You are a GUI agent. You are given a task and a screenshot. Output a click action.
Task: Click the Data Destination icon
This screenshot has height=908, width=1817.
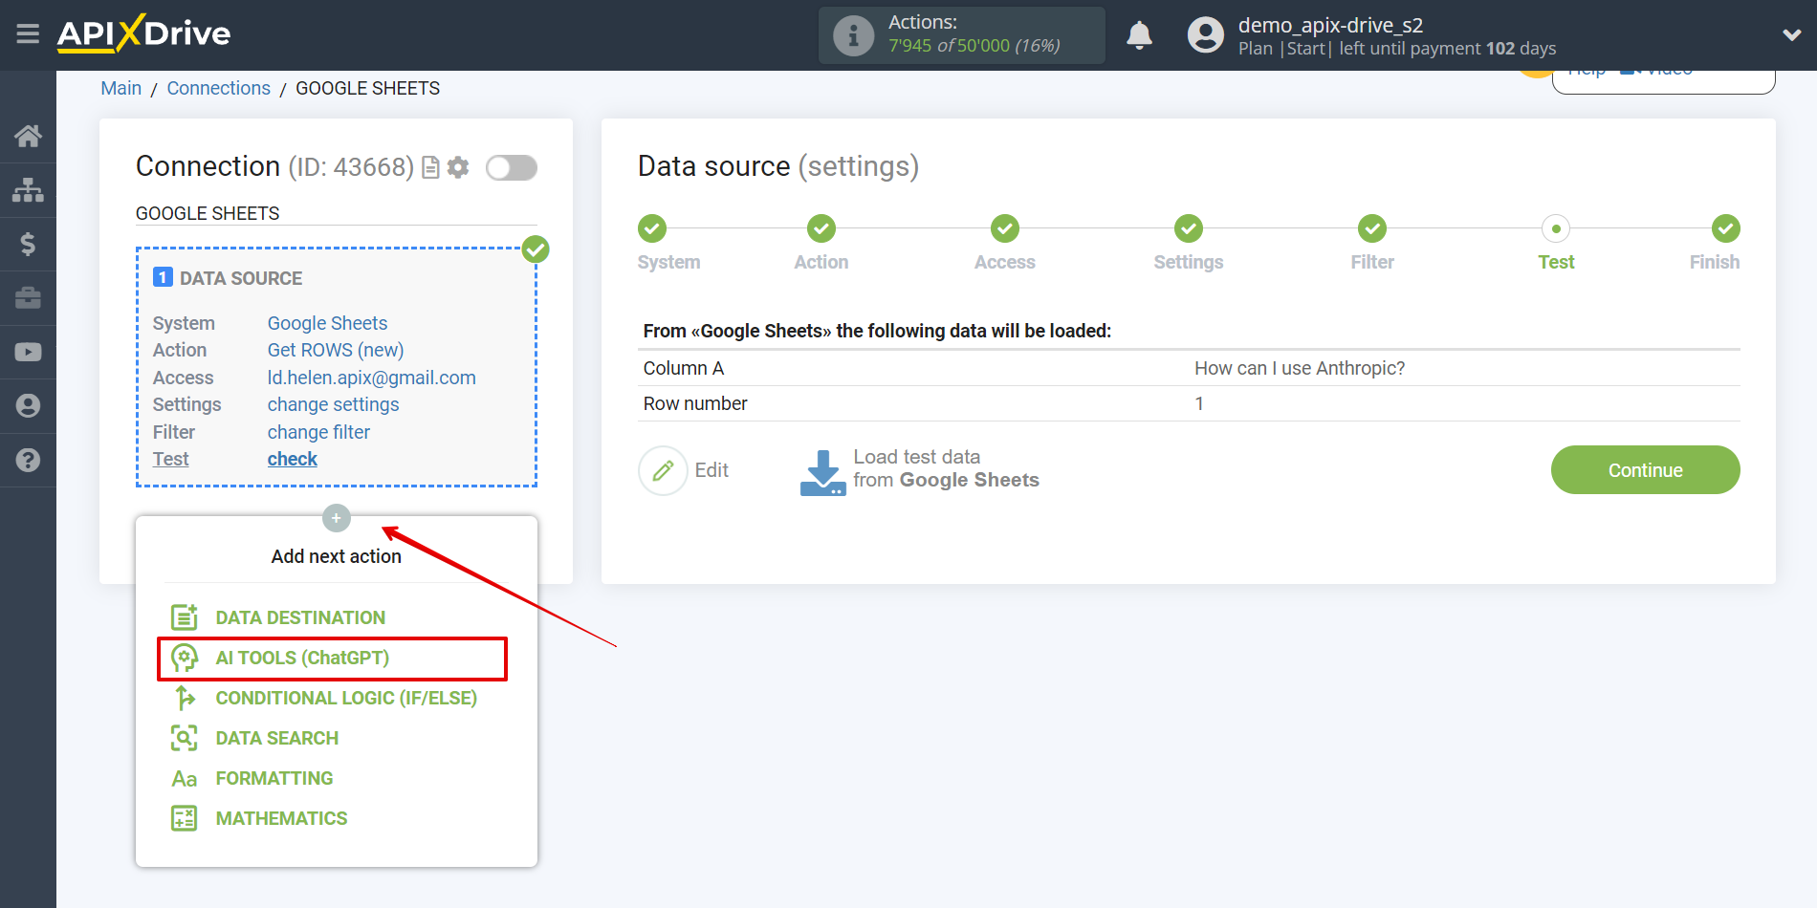point(185,617)
